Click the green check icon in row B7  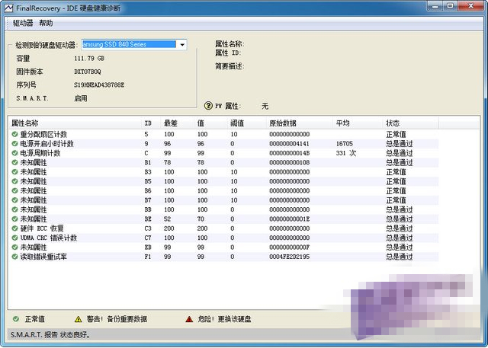14,200
